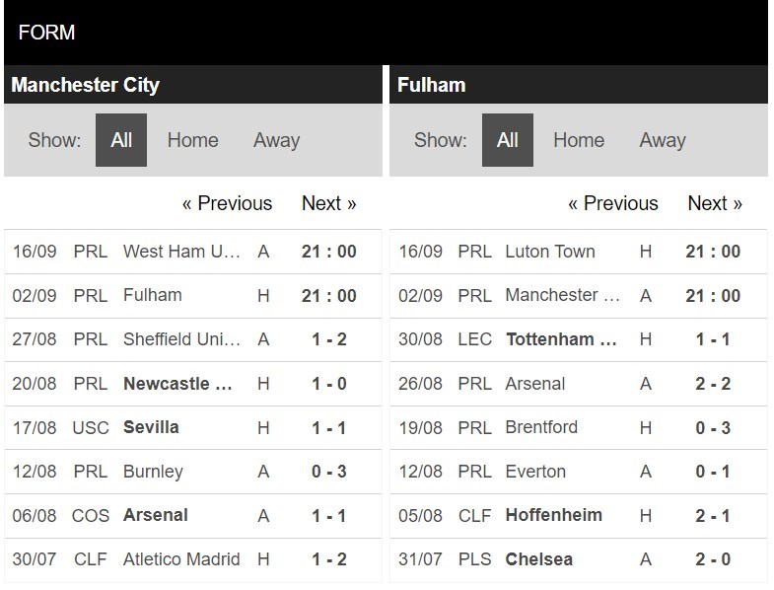Select Chelsea PLS match on 31/07
The height and width of the screenshot is (590, 774).
click(x=579, y=559)
